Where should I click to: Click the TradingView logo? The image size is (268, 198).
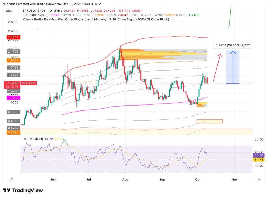tap(22, 190)
